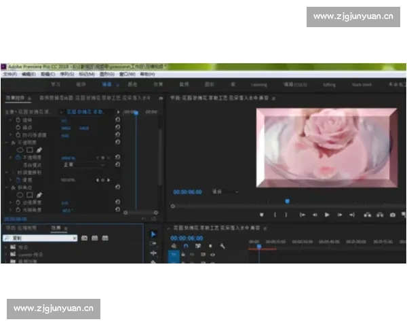The image size is (407, 326).
Task: Open the Blend Mode dropdown
Action: point(83,165)
